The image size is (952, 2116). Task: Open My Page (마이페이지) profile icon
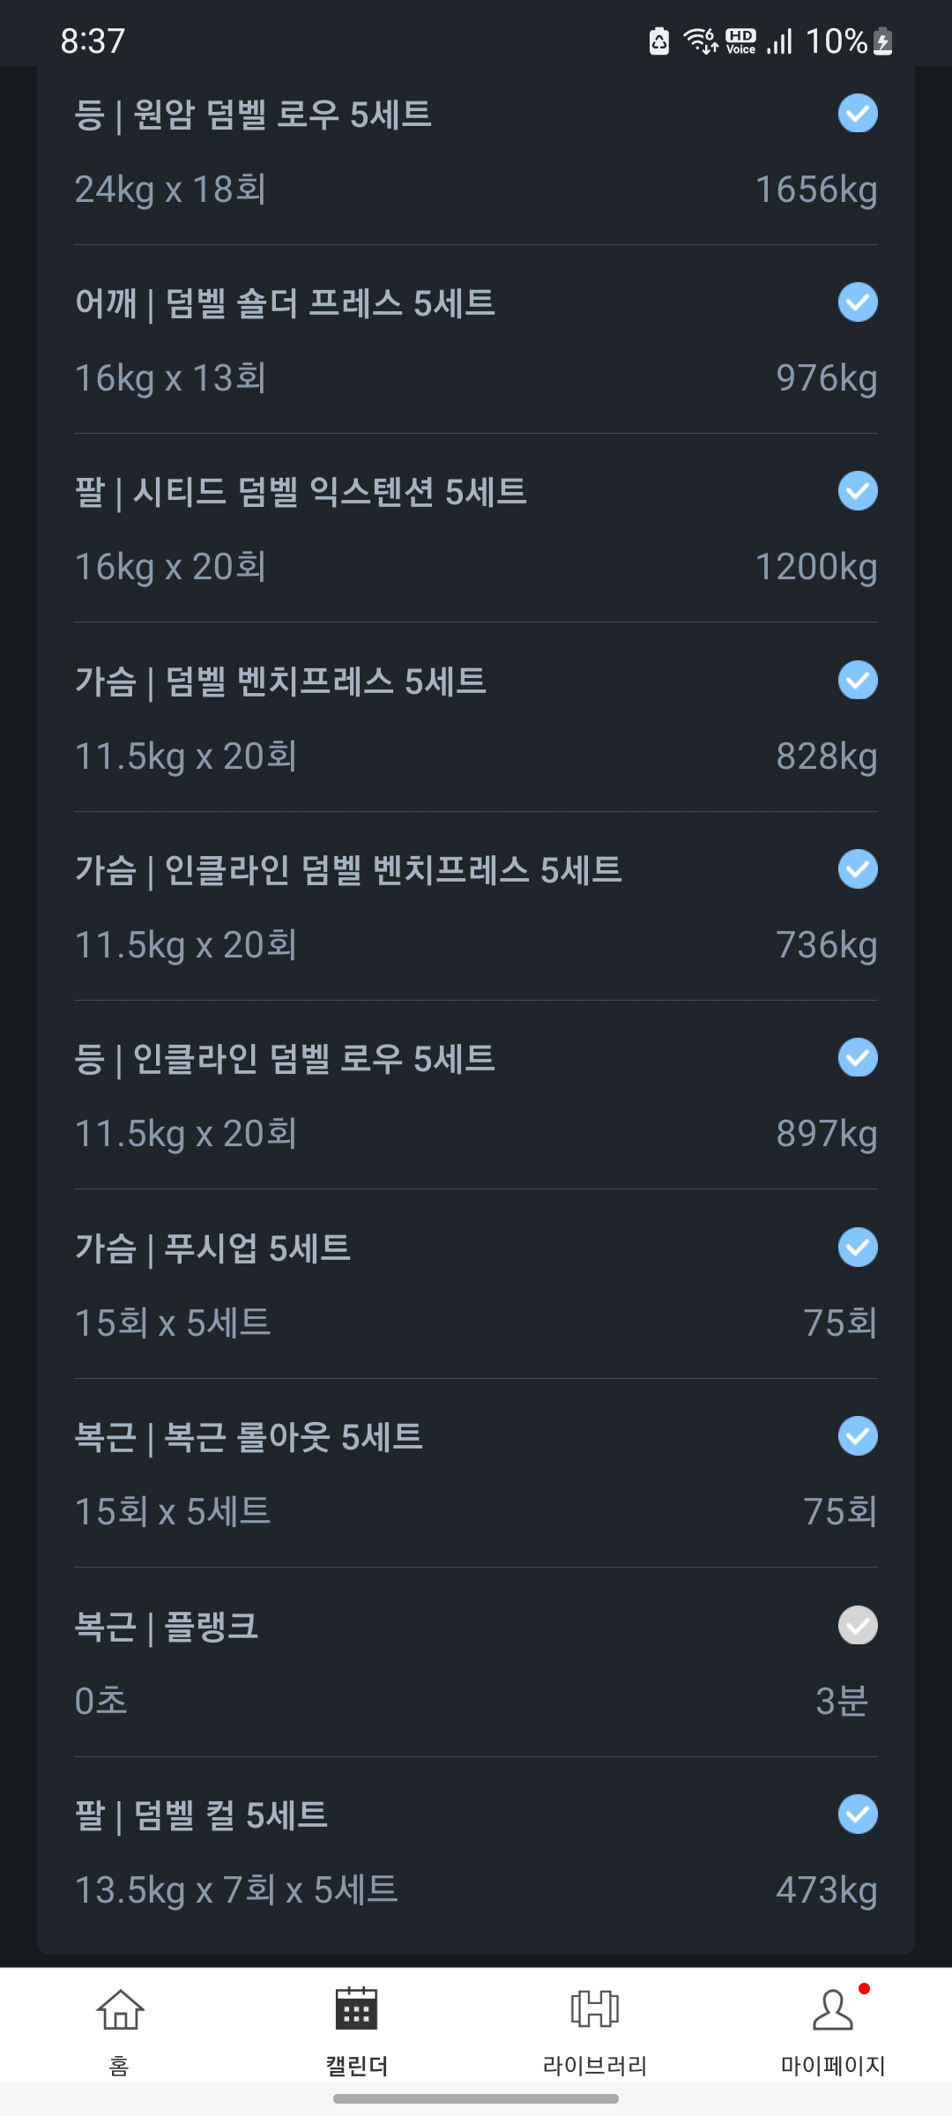coord(832,2009)
